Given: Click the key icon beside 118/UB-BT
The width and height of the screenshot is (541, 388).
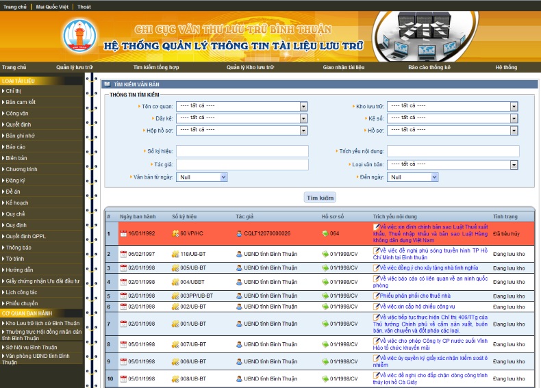Looking at the screenshot, I should 175,254.
